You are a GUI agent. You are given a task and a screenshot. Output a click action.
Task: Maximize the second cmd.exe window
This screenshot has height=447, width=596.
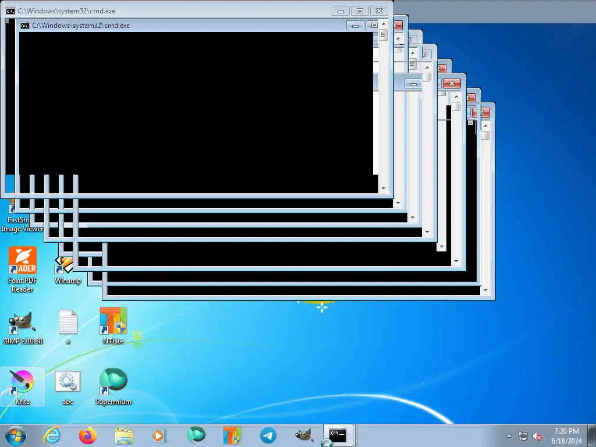[374, 26]
